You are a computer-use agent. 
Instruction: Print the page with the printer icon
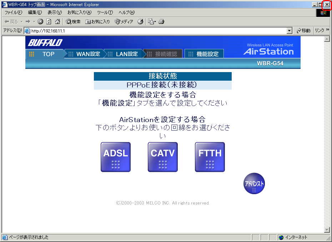tap(161, 21)
